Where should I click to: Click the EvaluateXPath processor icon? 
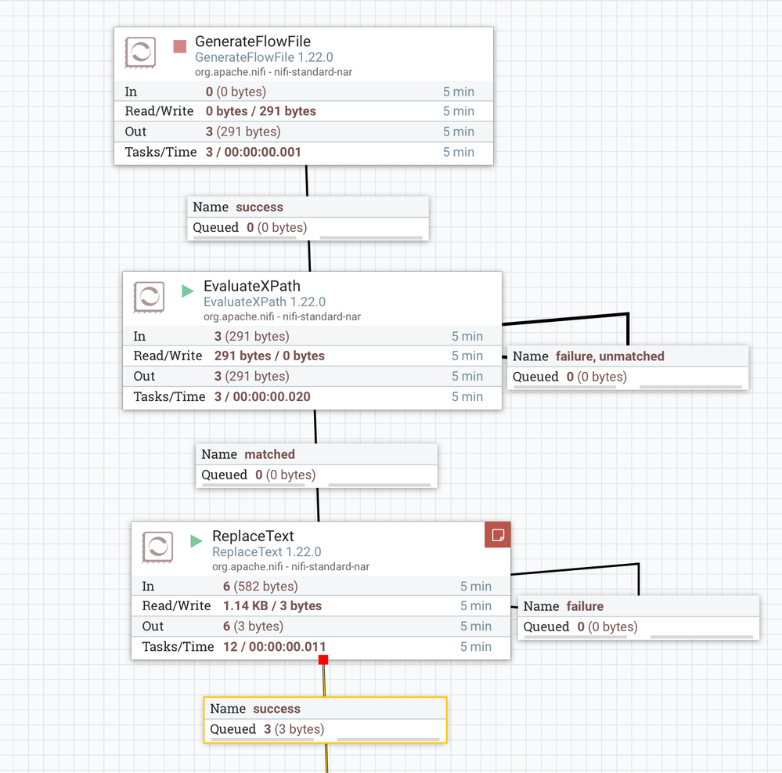coord(149,298)
